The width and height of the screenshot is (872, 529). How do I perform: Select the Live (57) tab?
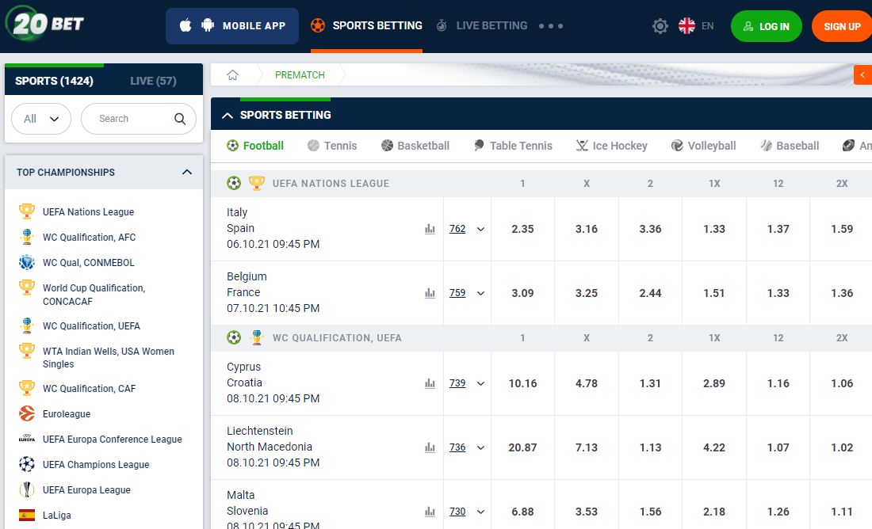pos(153,81)
